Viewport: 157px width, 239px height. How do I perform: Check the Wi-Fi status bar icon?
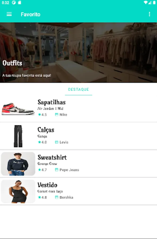[146, 3]
